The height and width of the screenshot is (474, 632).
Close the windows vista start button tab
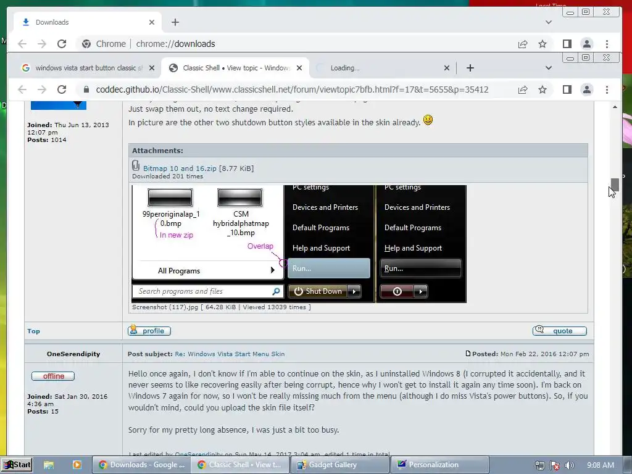coord(152,68)
